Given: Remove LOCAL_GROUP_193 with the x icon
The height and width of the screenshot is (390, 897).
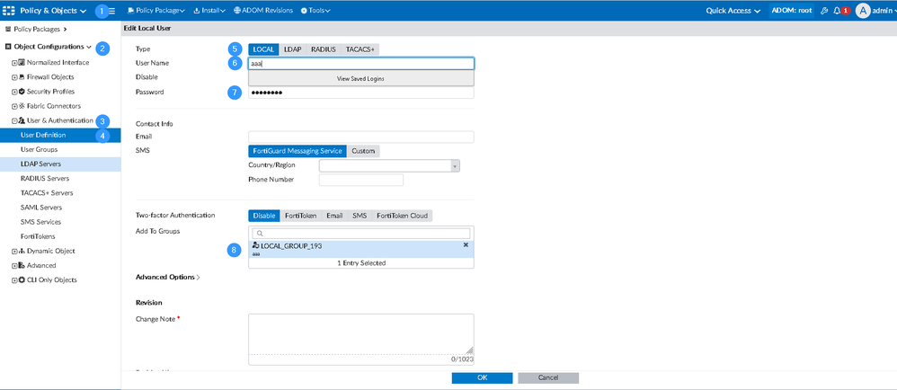Looking at the screenshot, I should [x=466, y=244].
